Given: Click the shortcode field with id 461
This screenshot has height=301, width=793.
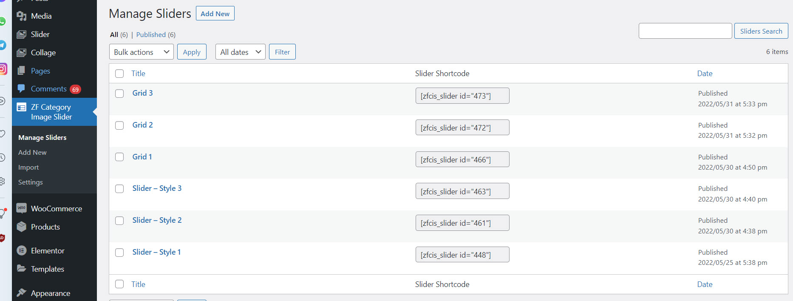Looking at the screenshot, I should point(462,223).
